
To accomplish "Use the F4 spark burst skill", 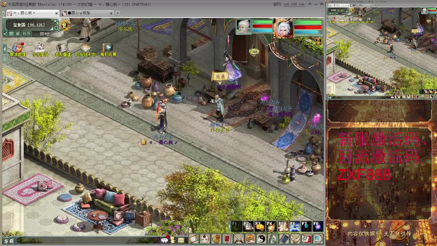I will pyautogui.click(x=271, y=226).
